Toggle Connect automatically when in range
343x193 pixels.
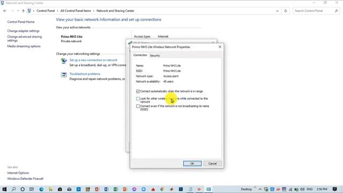(x=138, y=91)
